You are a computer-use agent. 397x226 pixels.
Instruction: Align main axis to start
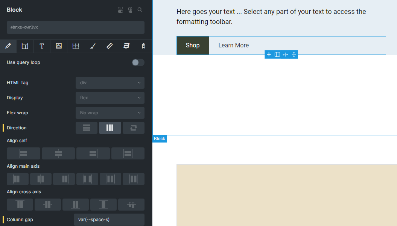[17, 179]
